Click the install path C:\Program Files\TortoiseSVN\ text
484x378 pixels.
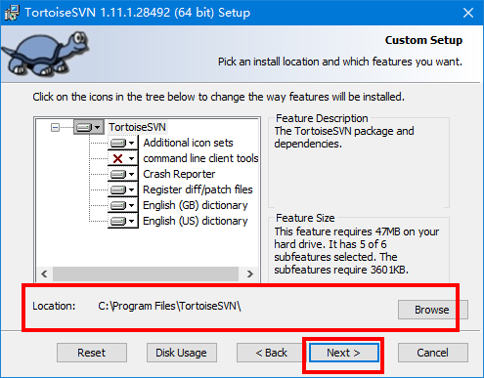[169, 306]
